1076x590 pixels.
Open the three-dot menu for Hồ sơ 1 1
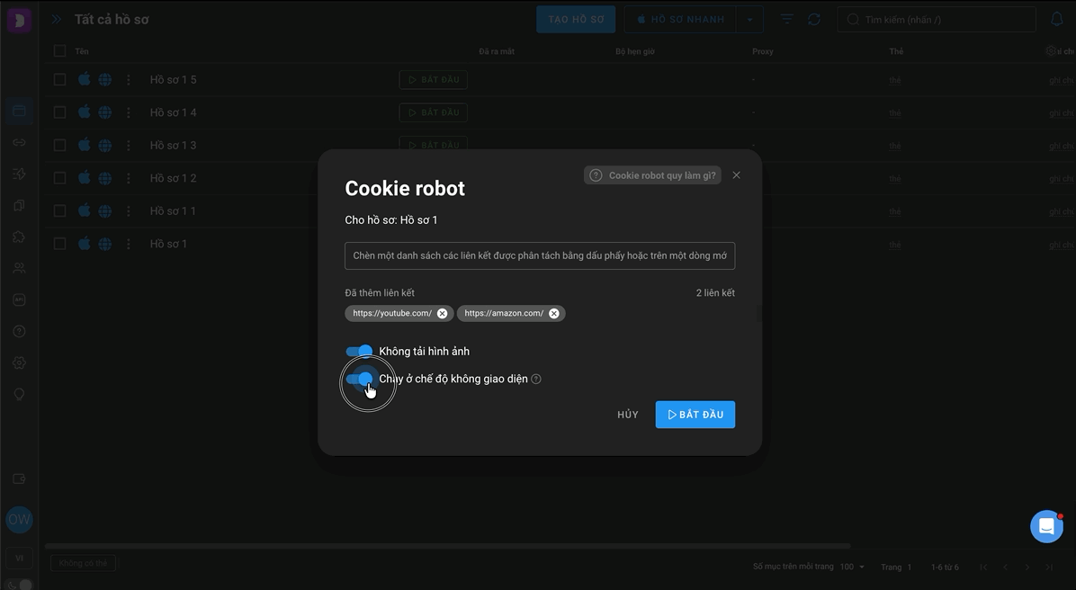click(x=129, y=211)
